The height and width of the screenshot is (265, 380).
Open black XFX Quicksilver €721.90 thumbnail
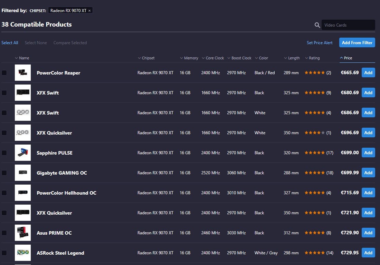pos(23,213)
